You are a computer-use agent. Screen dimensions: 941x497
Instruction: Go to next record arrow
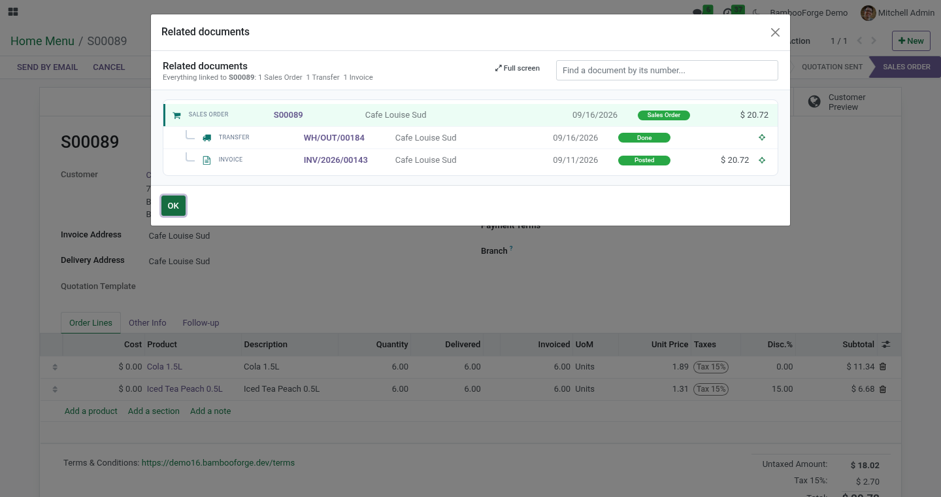tap(874, 41)
